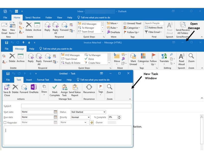The image size is (204, 153).
Task: Open Recurrence settings in Task window
Action: tap(89, 89)
